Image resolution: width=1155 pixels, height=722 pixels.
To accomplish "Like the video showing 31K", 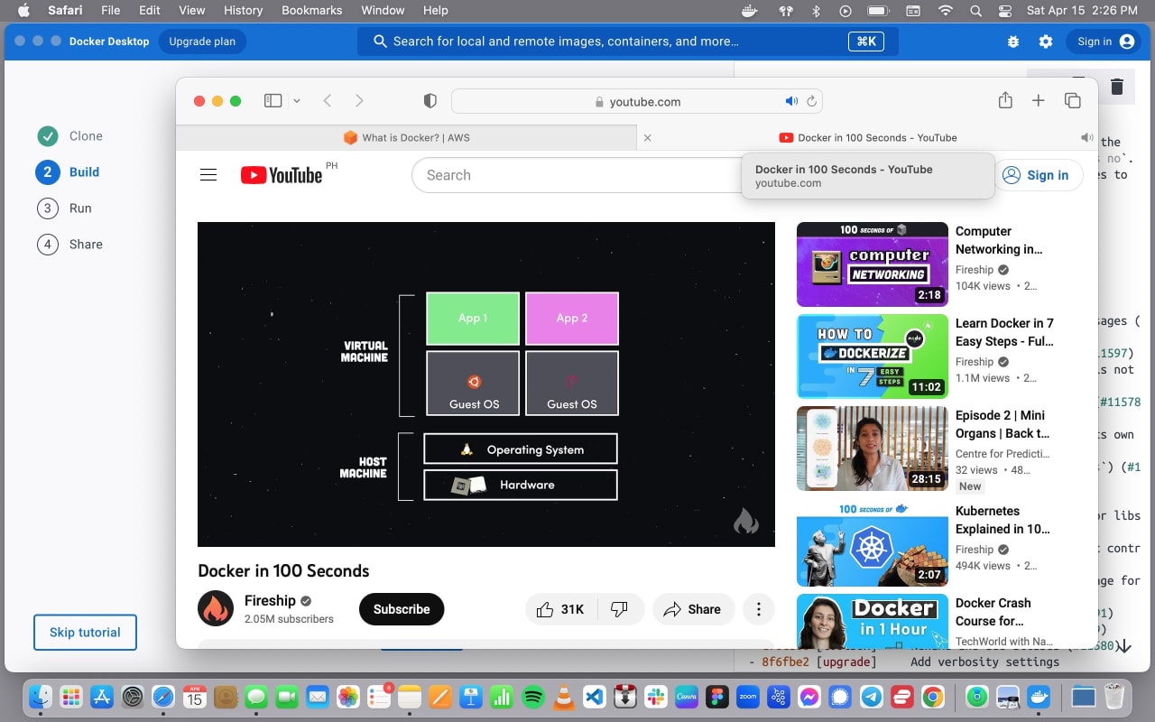I will coord(559,609).
